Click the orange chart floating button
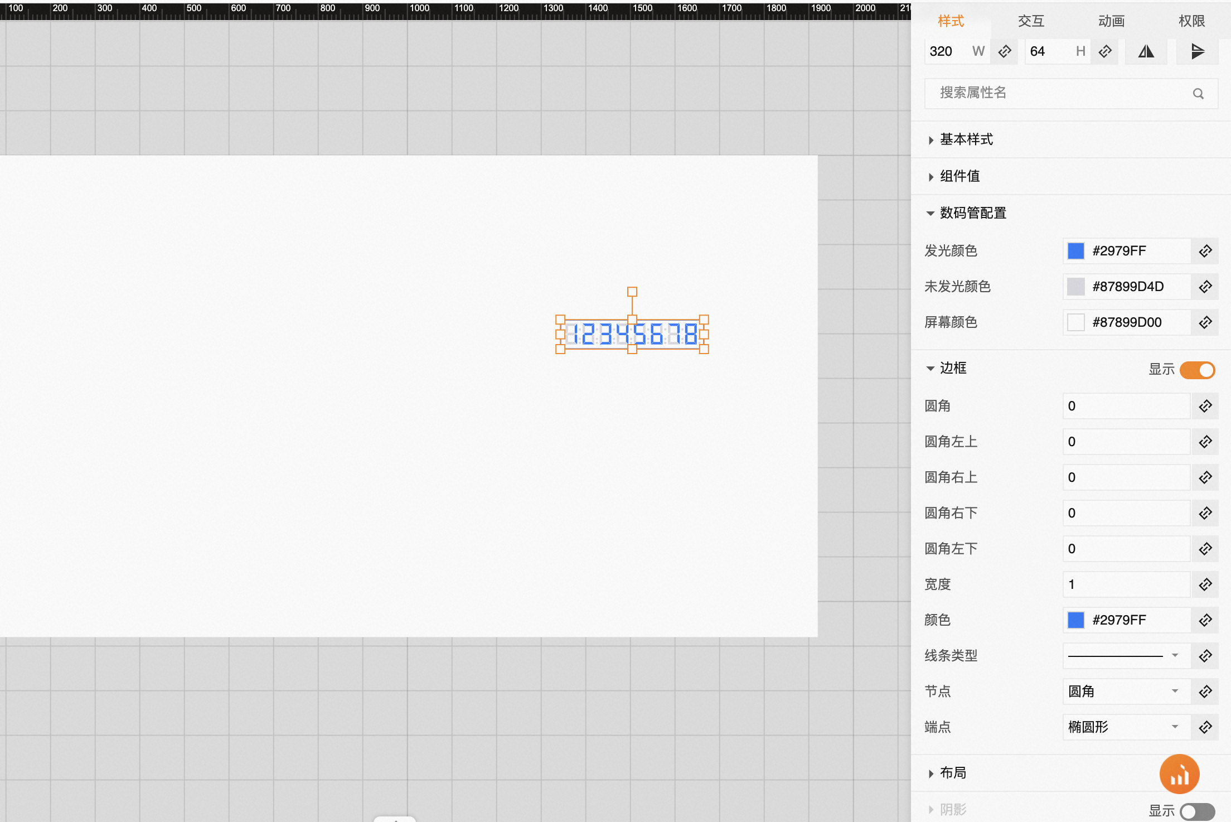 (x=1179, y=774)
